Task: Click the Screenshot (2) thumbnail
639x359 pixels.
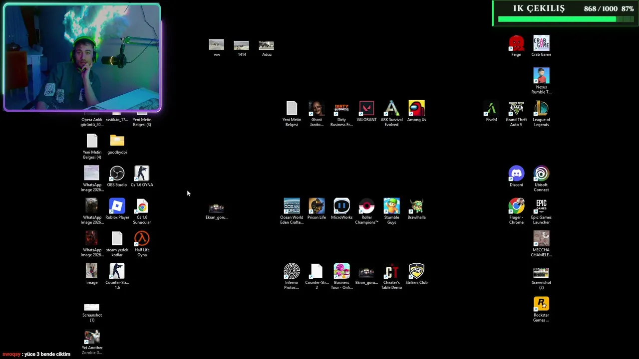Action: click(x=541, y=273)
